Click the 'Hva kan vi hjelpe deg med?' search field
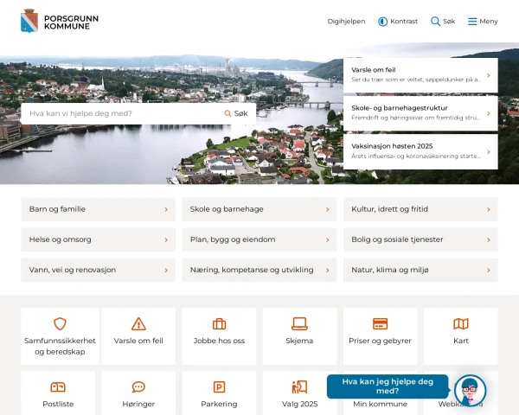 (x=121, y=113)
